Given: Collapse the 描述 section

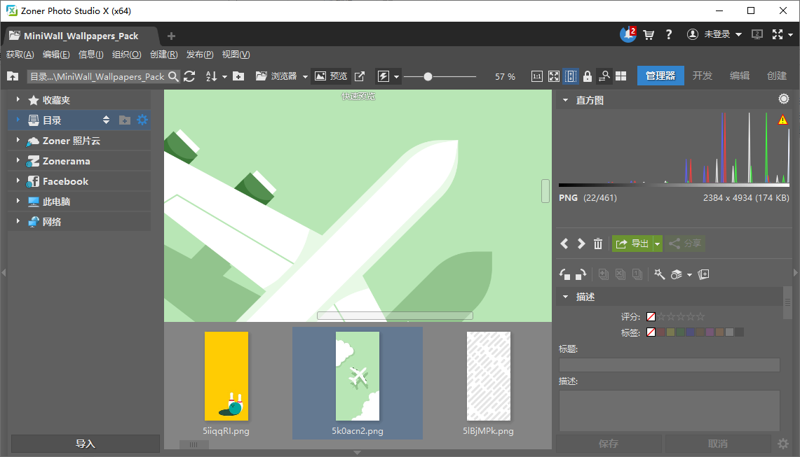Looking at the screenshot, I should tap(565, 297).
